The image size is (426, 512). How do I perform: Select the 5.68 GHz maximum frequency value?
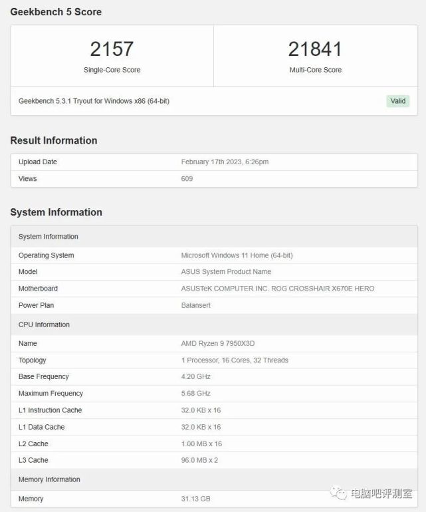[196, 394]
